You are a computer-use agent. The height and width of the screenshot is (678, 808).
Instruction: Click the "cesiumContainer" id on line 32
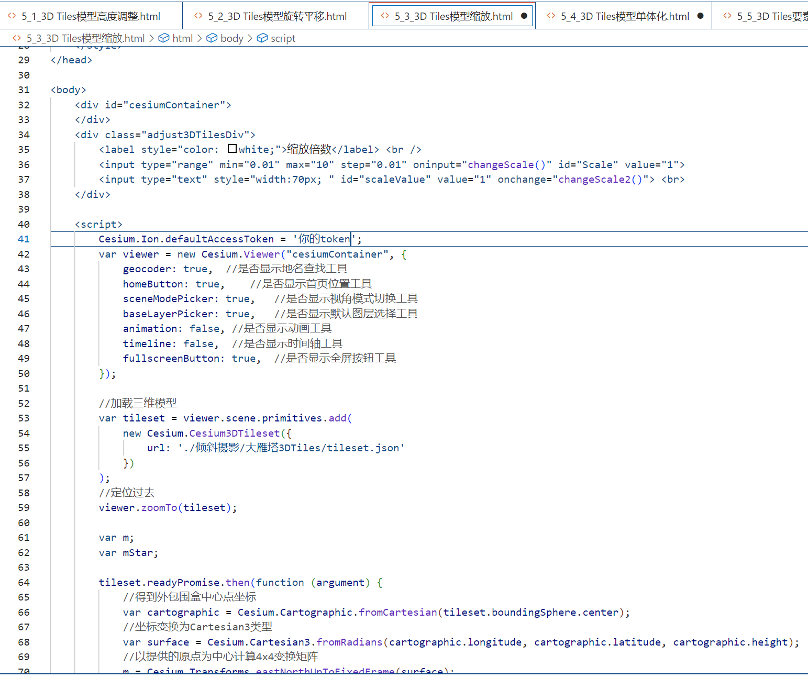pyautogui.click(x=177, y=105)
